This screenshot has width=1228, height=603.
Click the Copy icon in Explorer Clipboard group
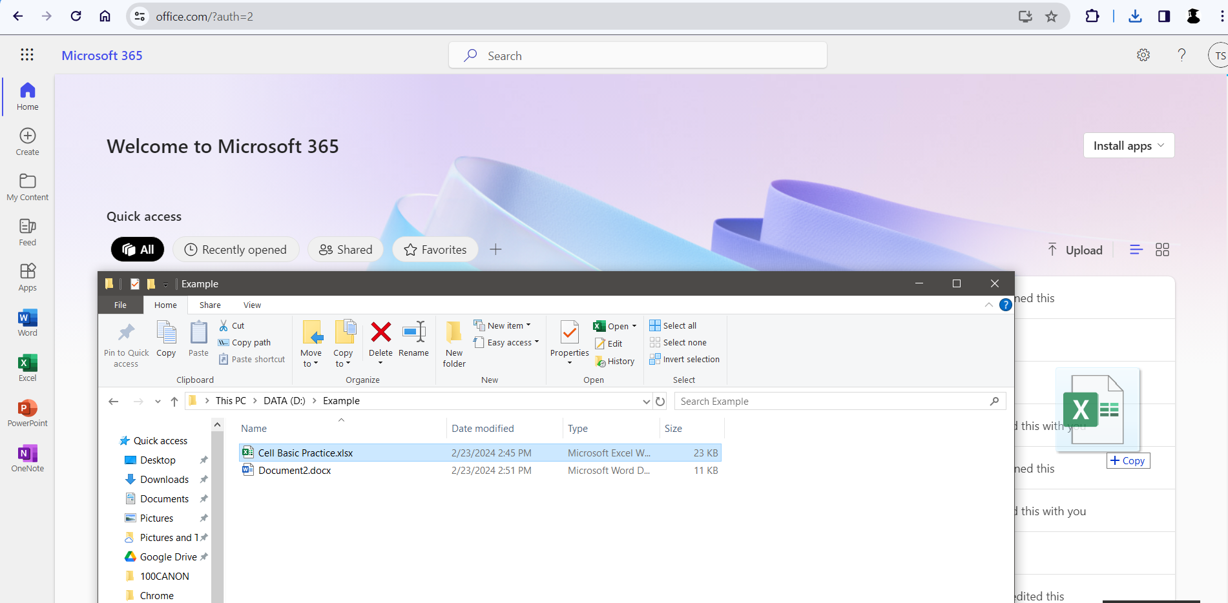(166, 339)
